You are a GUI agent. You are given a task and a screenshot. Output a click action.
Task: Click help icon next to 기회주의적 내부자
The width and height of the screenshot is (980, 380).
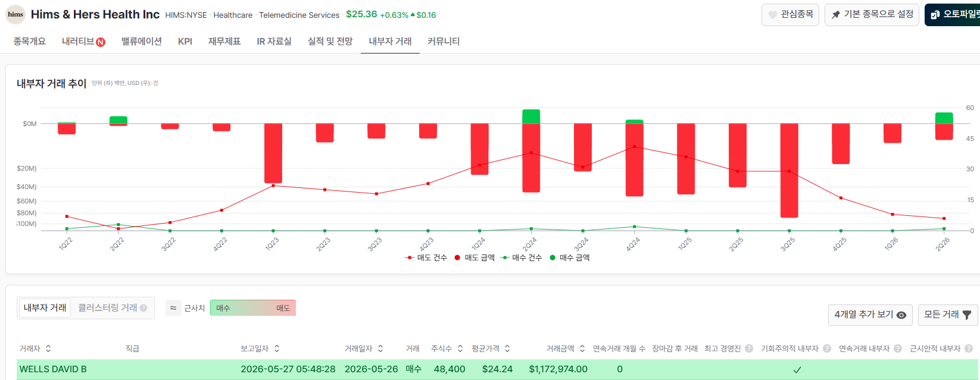(x=827, y=348)
